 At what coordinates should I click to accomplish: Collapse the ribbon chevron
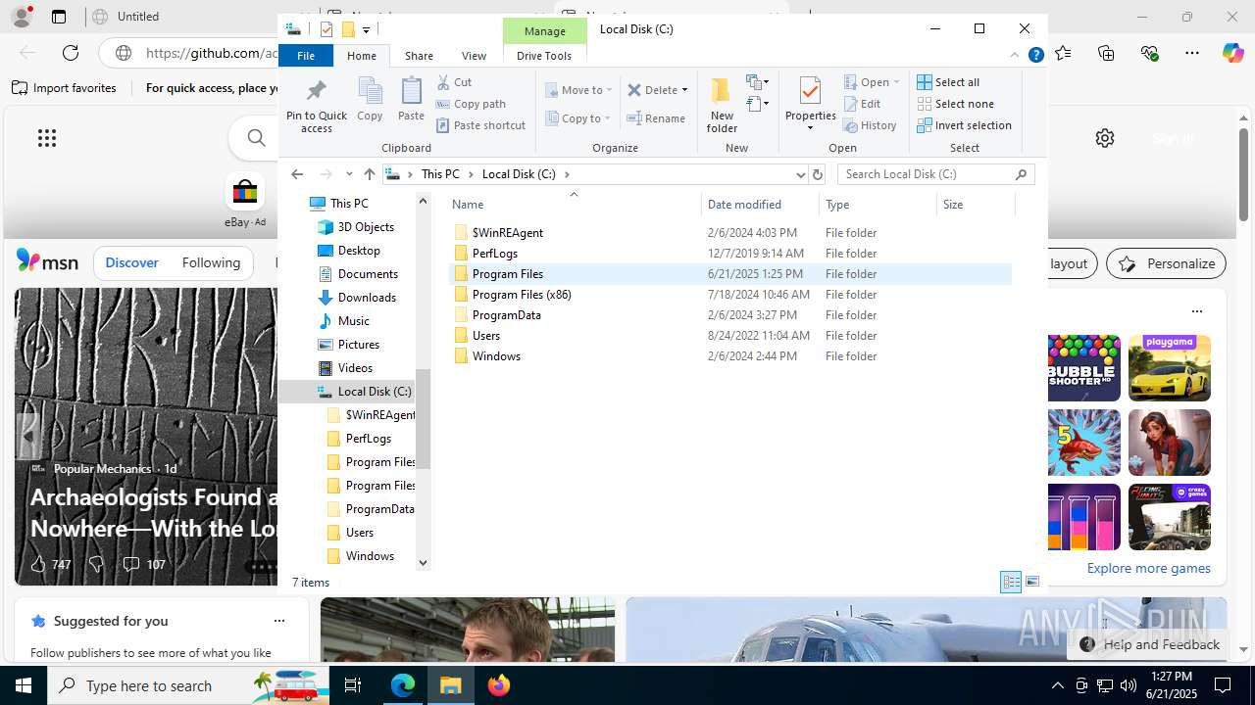tap(1015, 56)
